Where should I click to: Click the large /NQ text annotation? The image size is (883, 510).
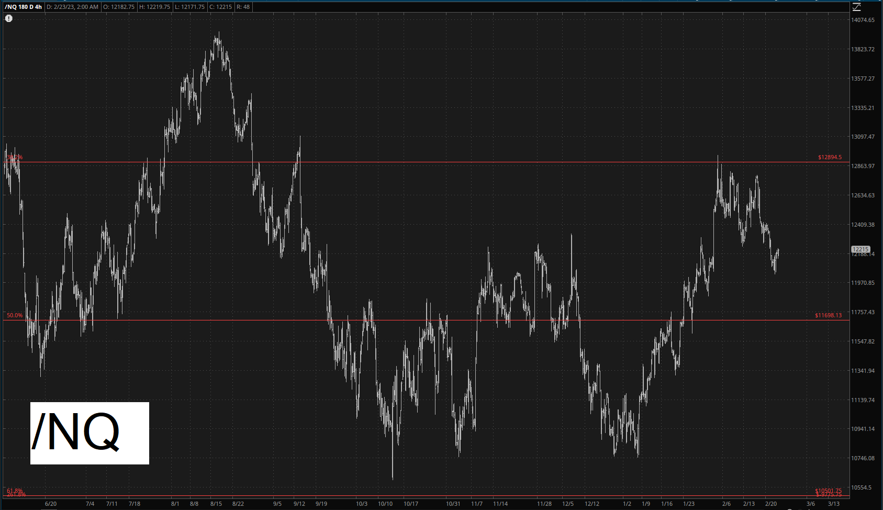tap(90, 433)
